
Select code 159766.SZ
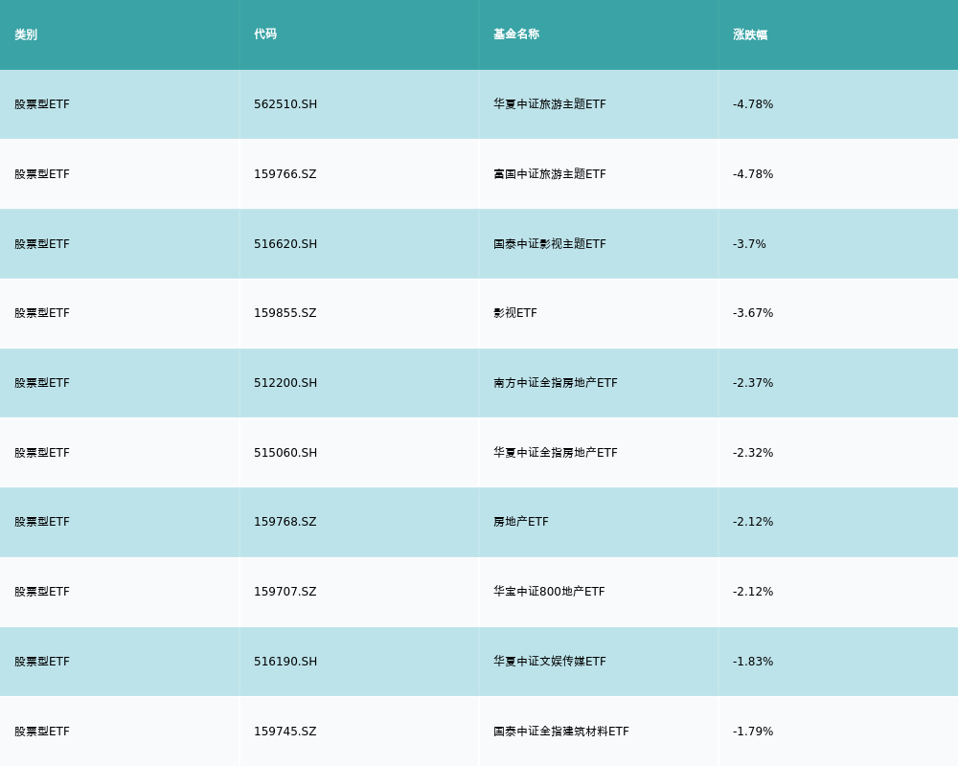coord(285,174)
